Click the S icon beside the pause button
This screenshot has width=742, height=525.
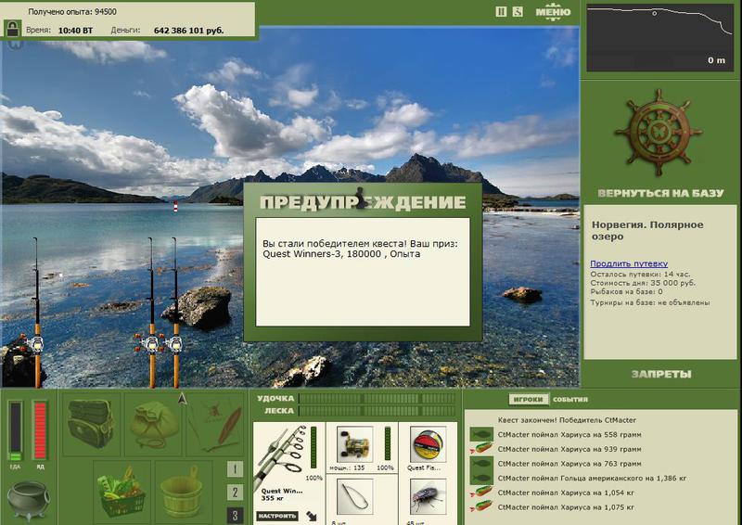[518, 12]
